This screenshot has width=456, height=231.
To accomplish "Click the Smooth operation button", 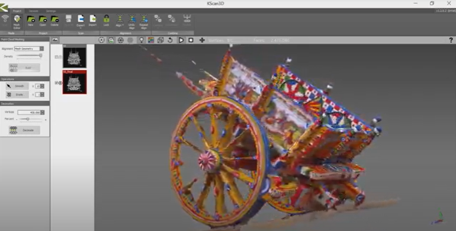I will (x=17, y=86).
